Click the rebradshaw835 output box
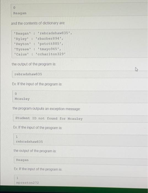Viewport: 148px width, 193px height. click(80, 74)
